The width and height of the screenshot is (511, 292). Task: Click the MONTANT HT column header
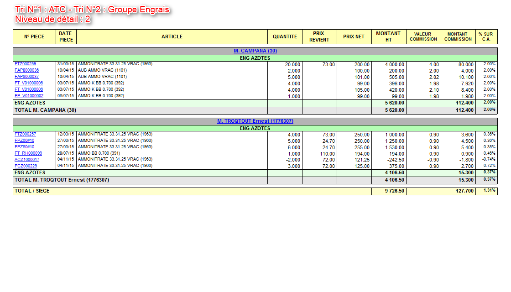coord(388,37)
